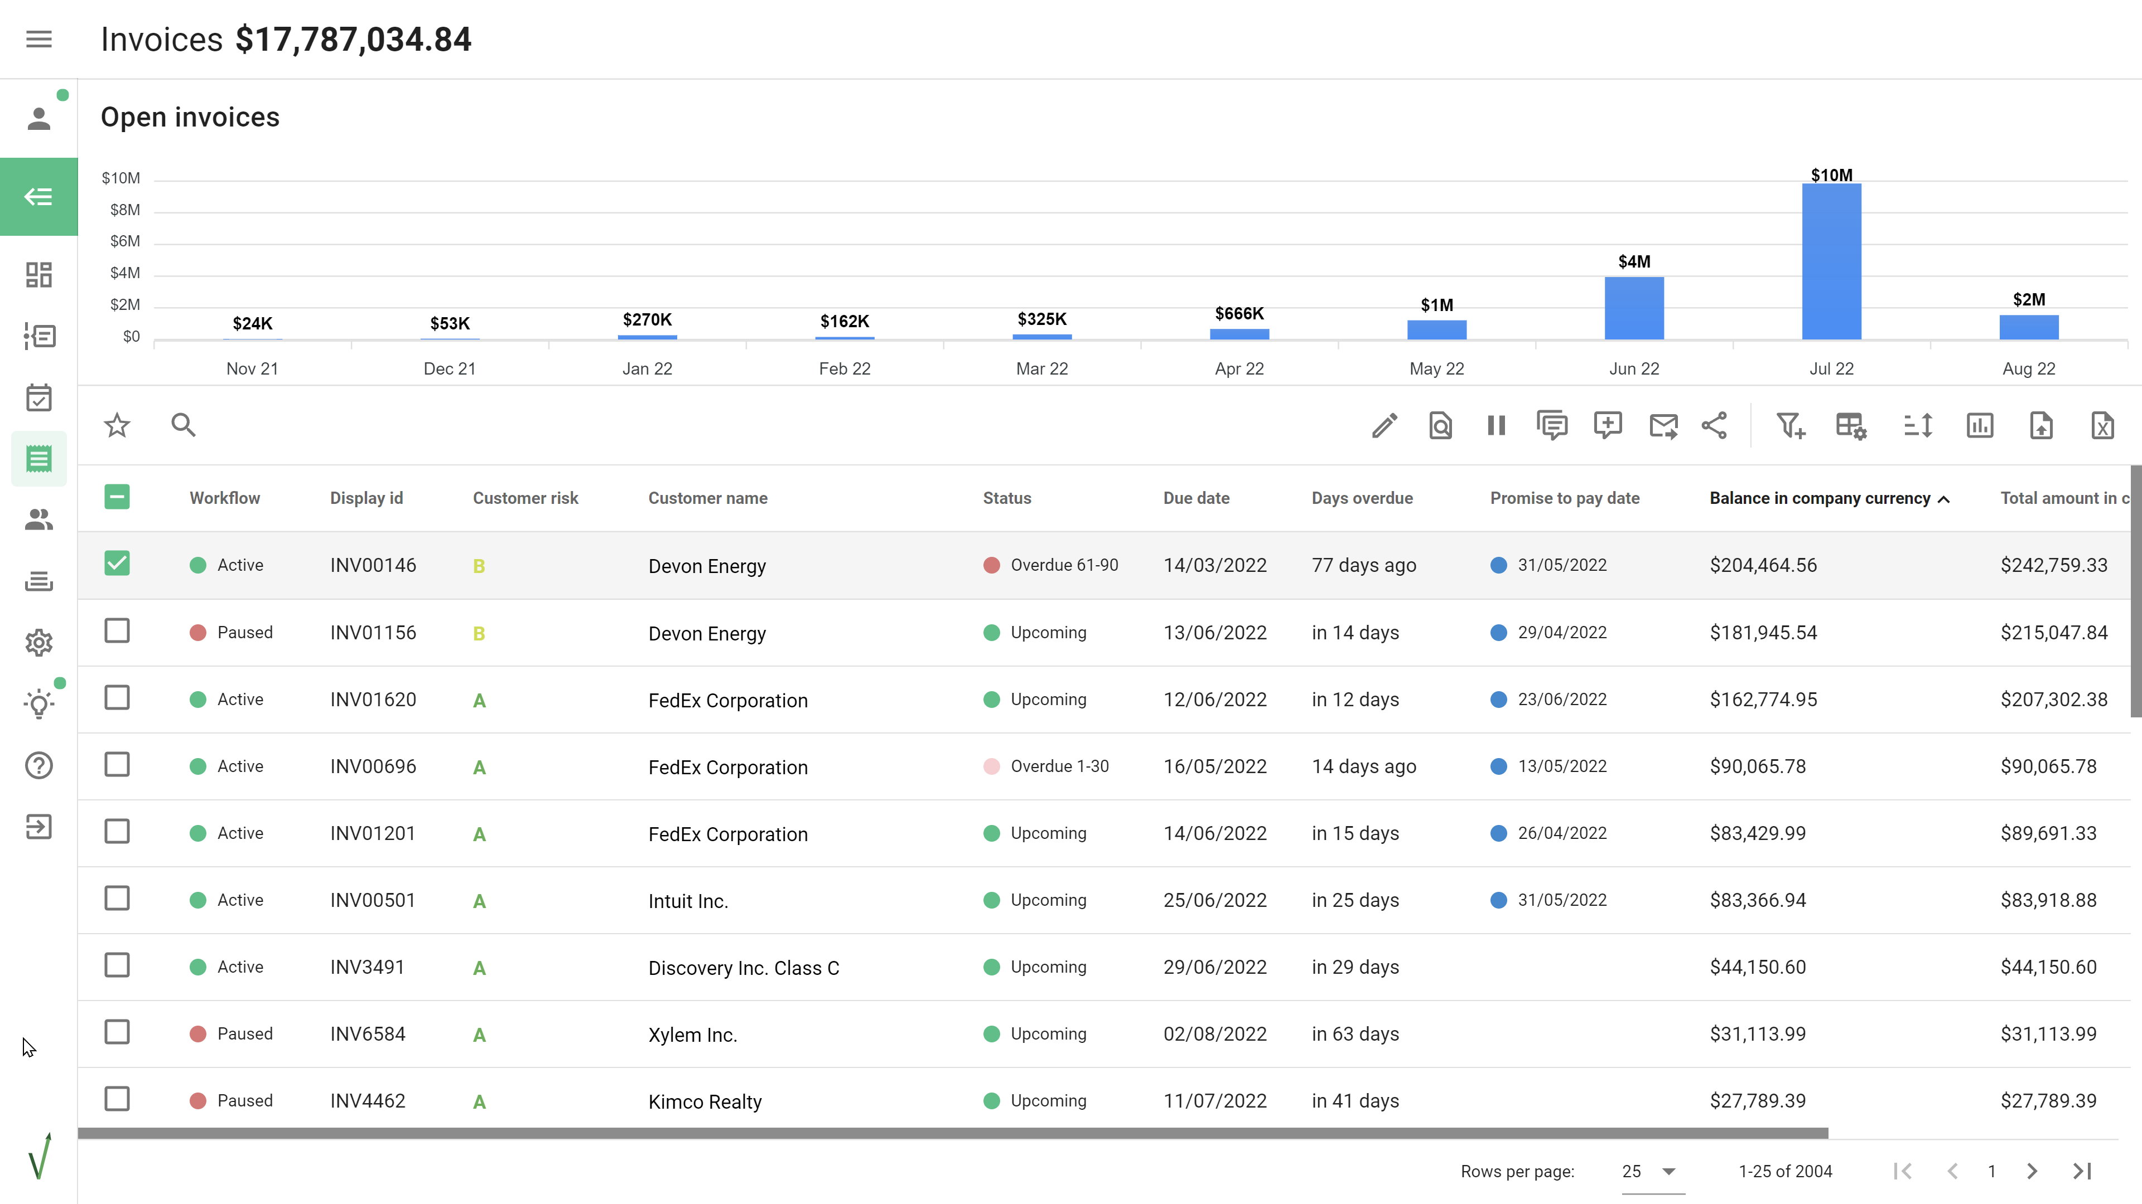Uncheck the INV00146 Devon Energy row

(x=117, y=564)
